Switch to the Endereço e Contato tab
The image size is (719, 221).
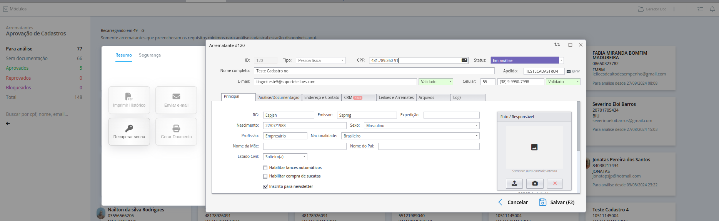click(x=322, y=98)
